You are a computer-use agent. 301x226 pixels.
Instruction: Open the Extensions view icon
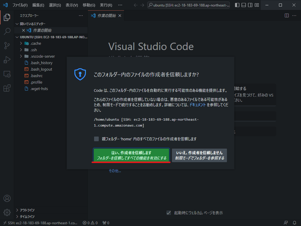[7, 88]
